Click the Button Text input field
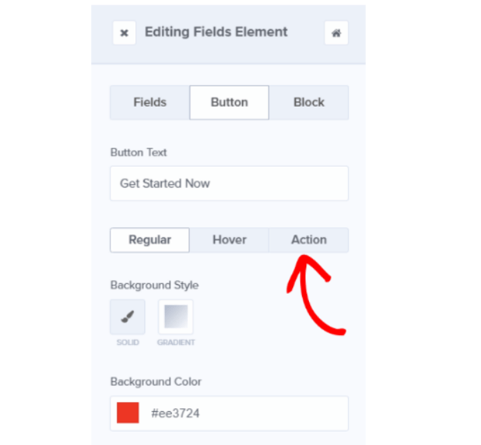Viewport: 481px width, 445px height. 229,183
